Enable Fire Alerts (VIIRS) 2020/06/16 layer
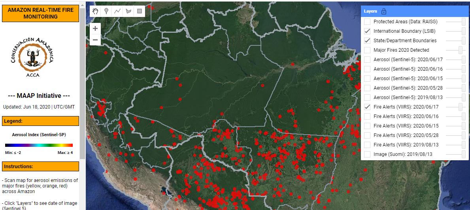Screen dimensions: 470x210 [367, 116]
